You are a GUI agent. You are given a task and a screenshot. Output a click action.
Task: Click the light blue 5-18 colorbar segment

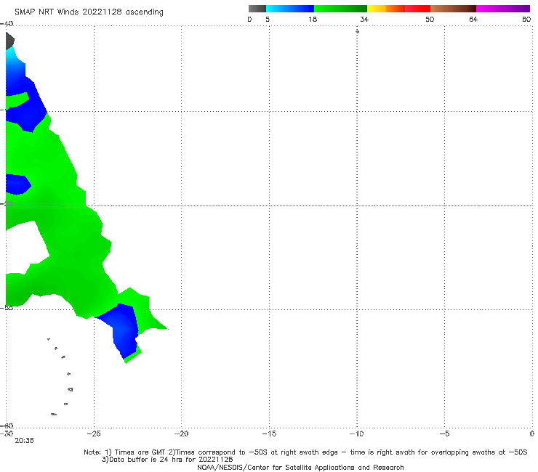290,9
